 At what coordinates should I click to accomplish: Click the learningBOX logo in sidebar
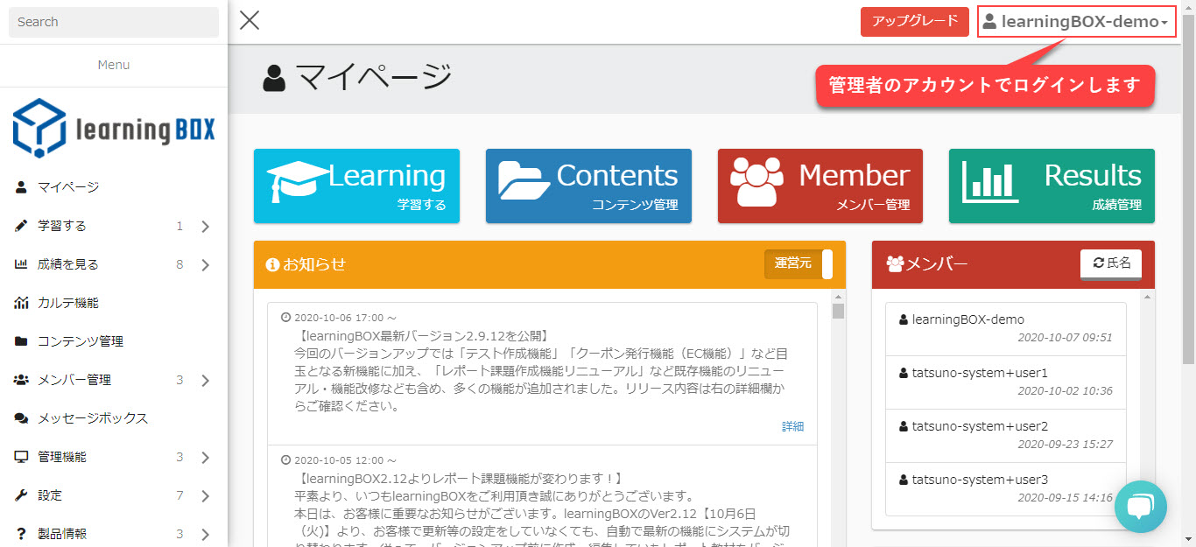[x=114, y=128]
